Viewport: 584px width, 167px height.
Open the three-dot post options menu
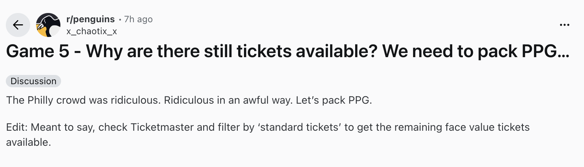(564, 25)
